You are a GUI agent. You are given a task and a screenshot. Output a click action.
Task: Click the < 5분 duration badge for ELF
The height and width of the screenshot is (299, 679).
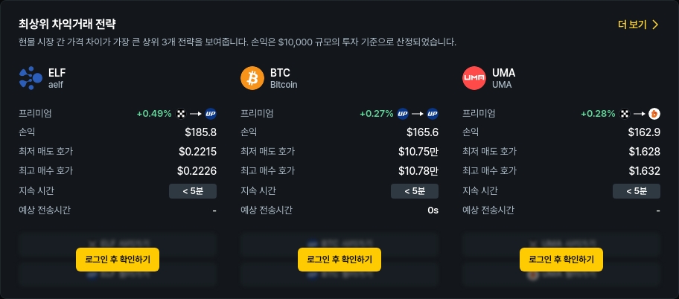[x=192, y=191]
